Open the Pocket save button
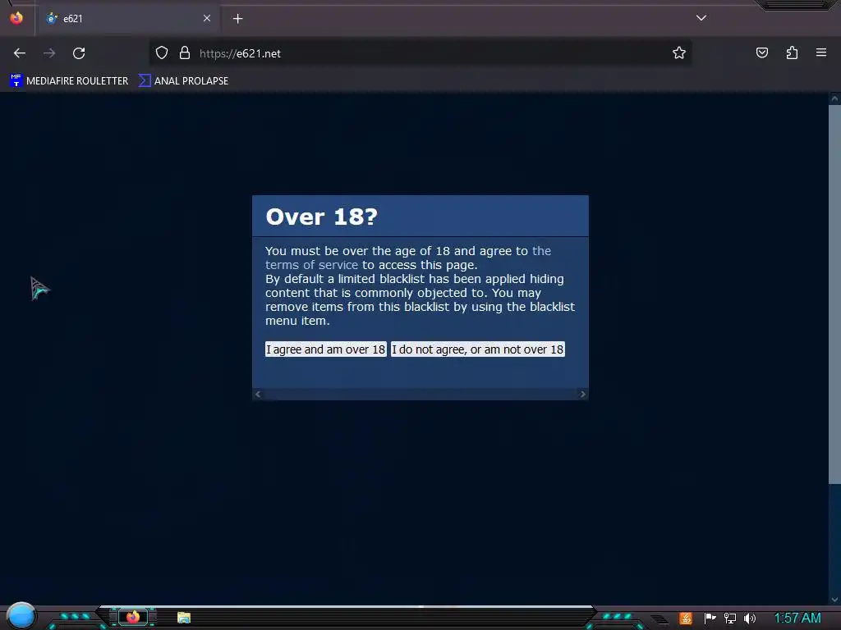The width and height of the screenshot is (841, 630). (x=762, y=52)
